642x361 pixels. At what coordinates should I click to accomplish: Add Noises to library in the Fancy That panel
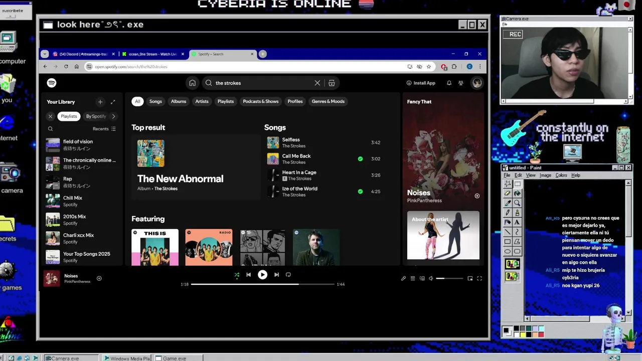[x=477, y=196]
